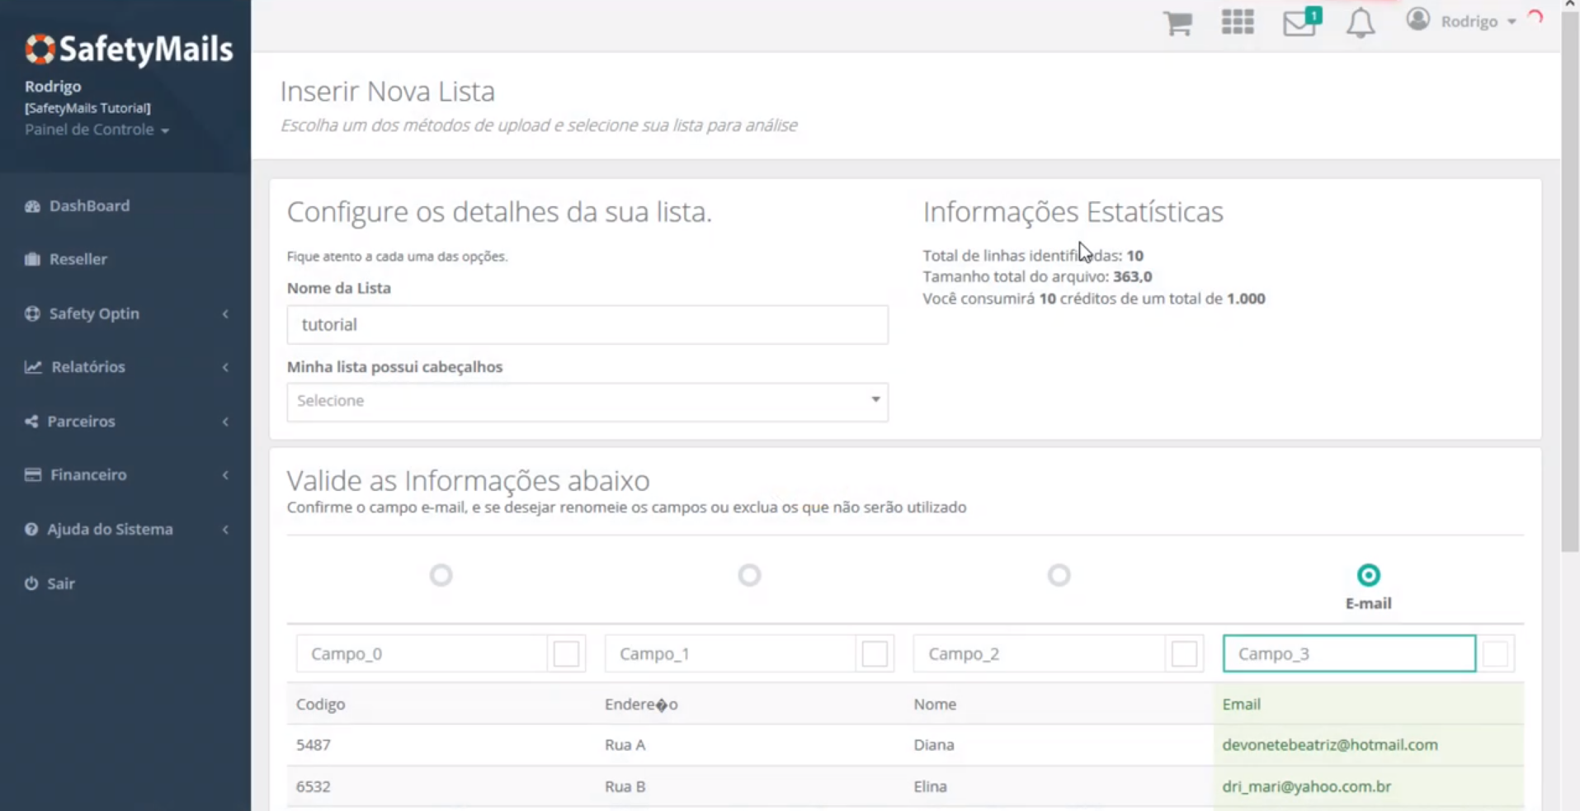
Task: Click the Campo_1 name field
Action: (730, 654)
